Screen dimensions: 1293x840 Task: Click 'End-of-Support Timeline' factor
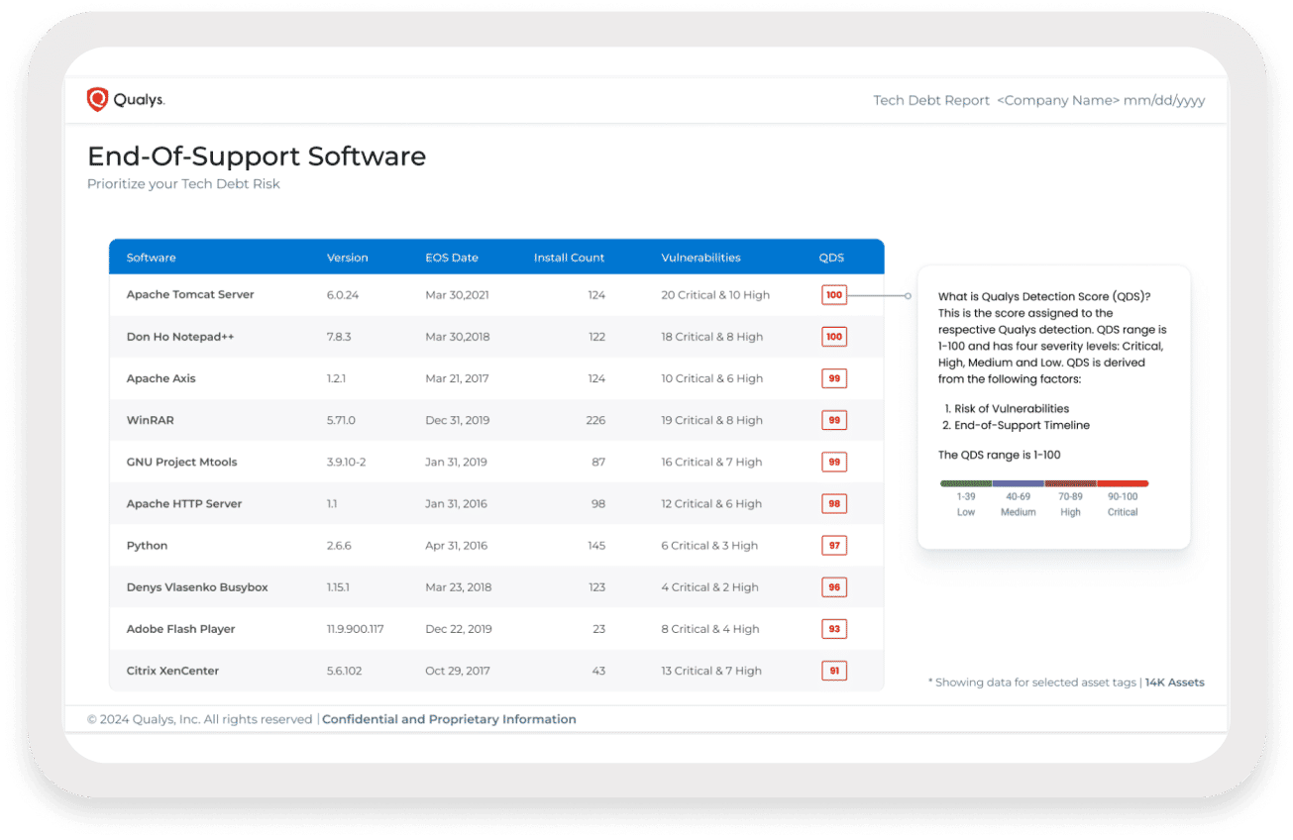click(x=1022, y=425)
